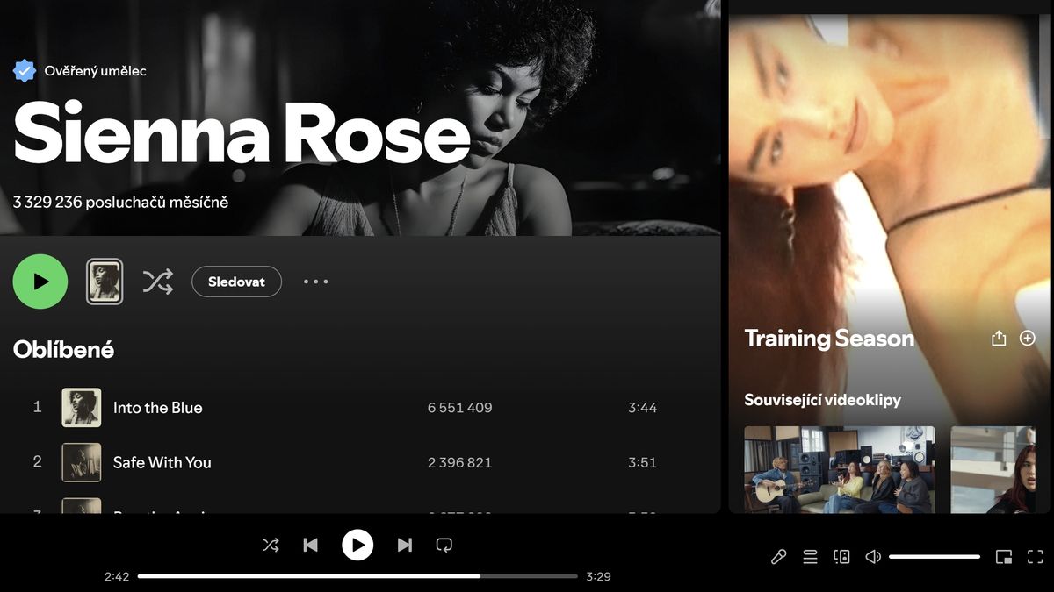Enter fullscreen mode

click(x=1036, y=557)
